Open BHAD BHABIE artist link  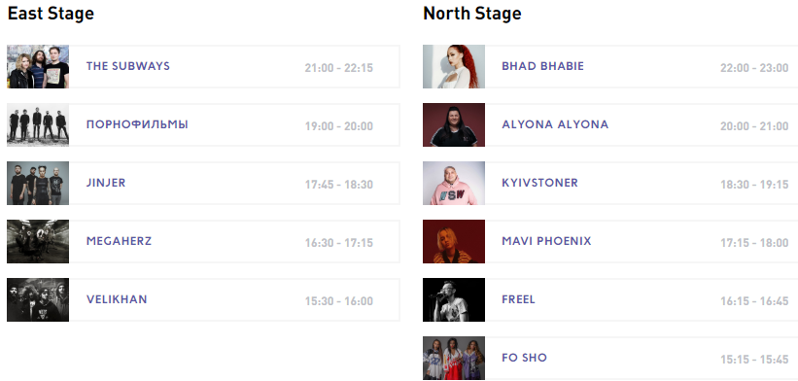pos(543,66)
